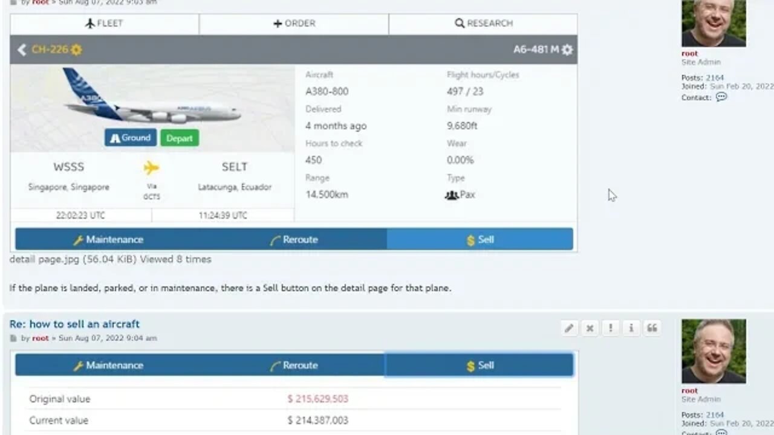The width and height of the screenshot is (774, 435).
Task: Open gear settings next to A6-481 M
Action: tap(567, 50)
